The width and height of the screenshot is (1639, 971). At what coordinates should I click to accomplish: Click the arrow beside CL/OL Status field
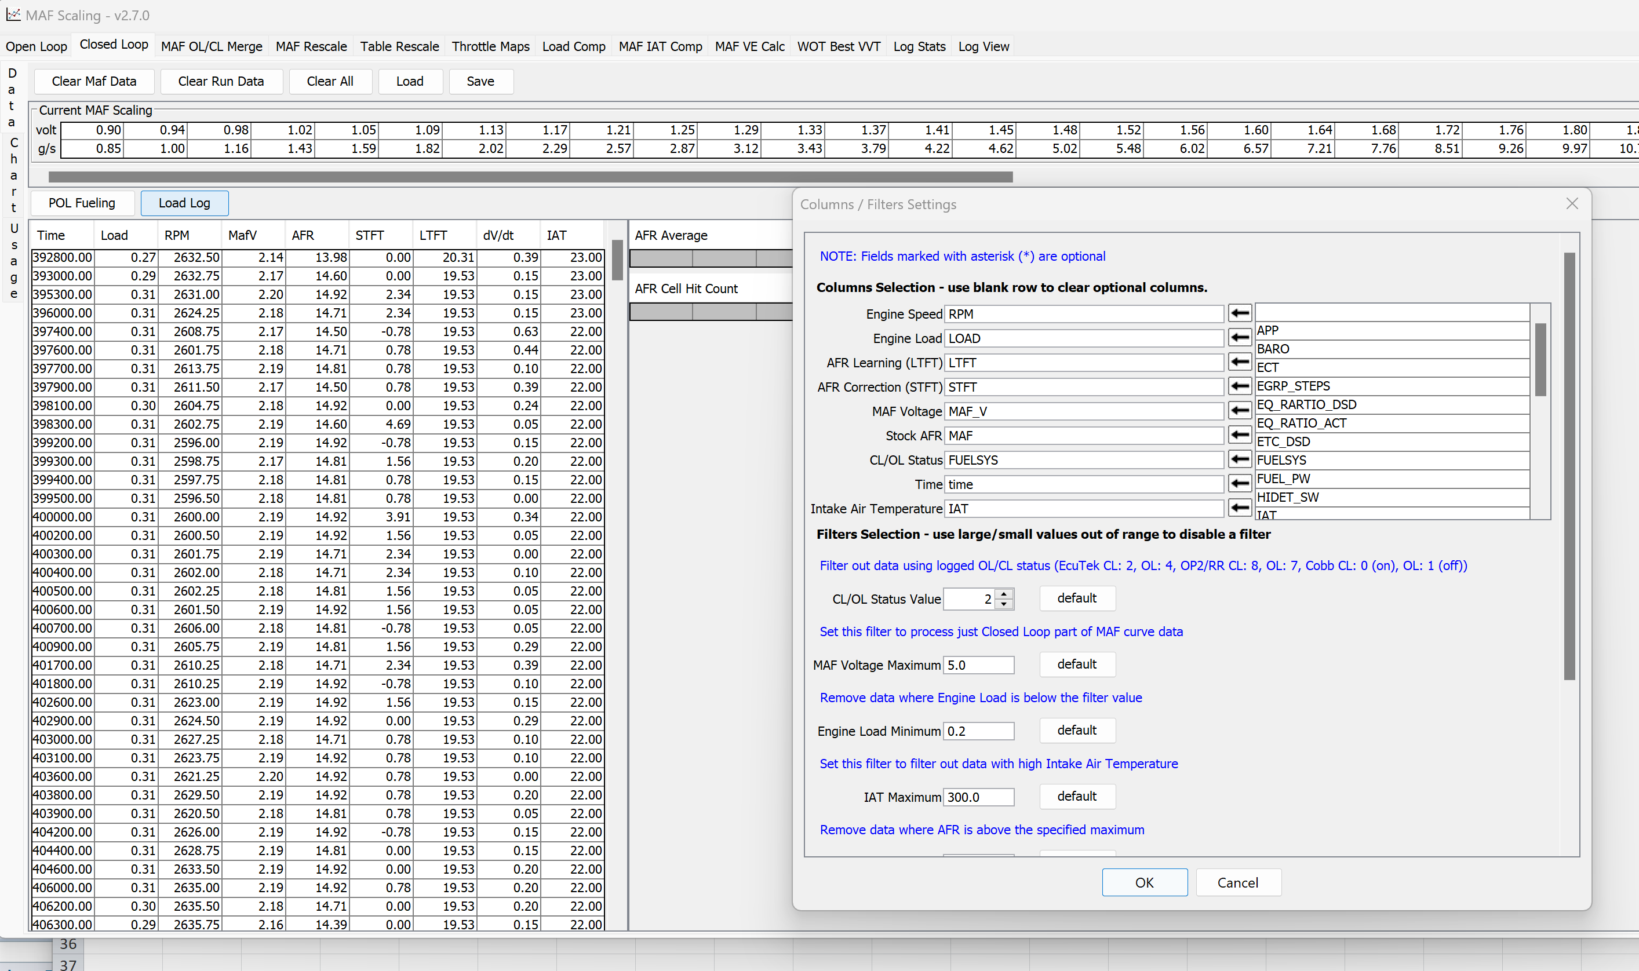[x=1239, y=459]
